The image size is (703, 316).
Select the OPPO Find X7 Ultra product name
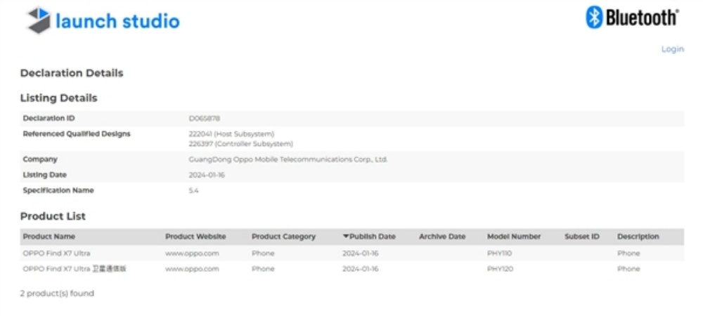coord(56,253)
